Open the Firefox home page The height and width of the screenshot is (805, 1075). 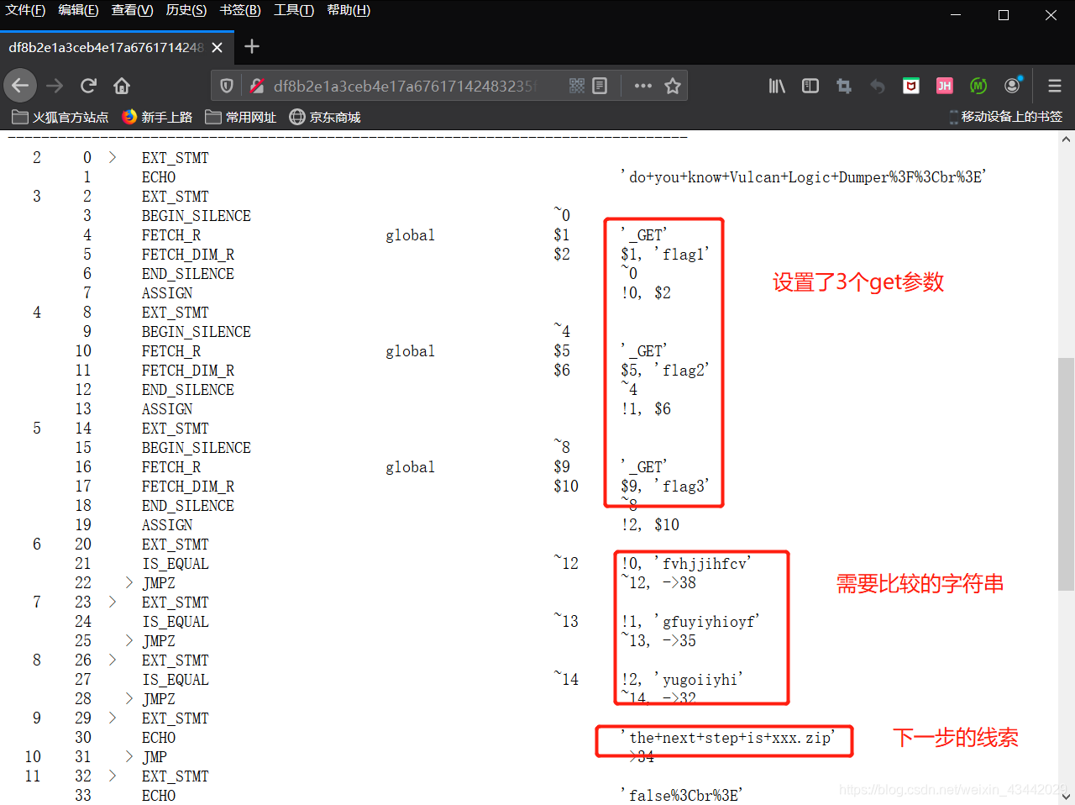pos(122,86)
